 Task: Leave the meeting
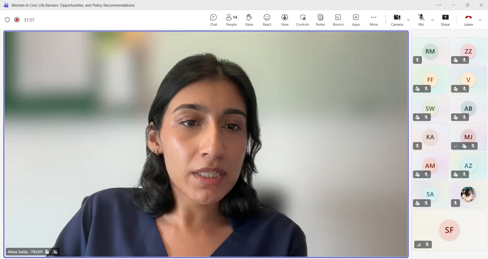click(x=468, y=20)
